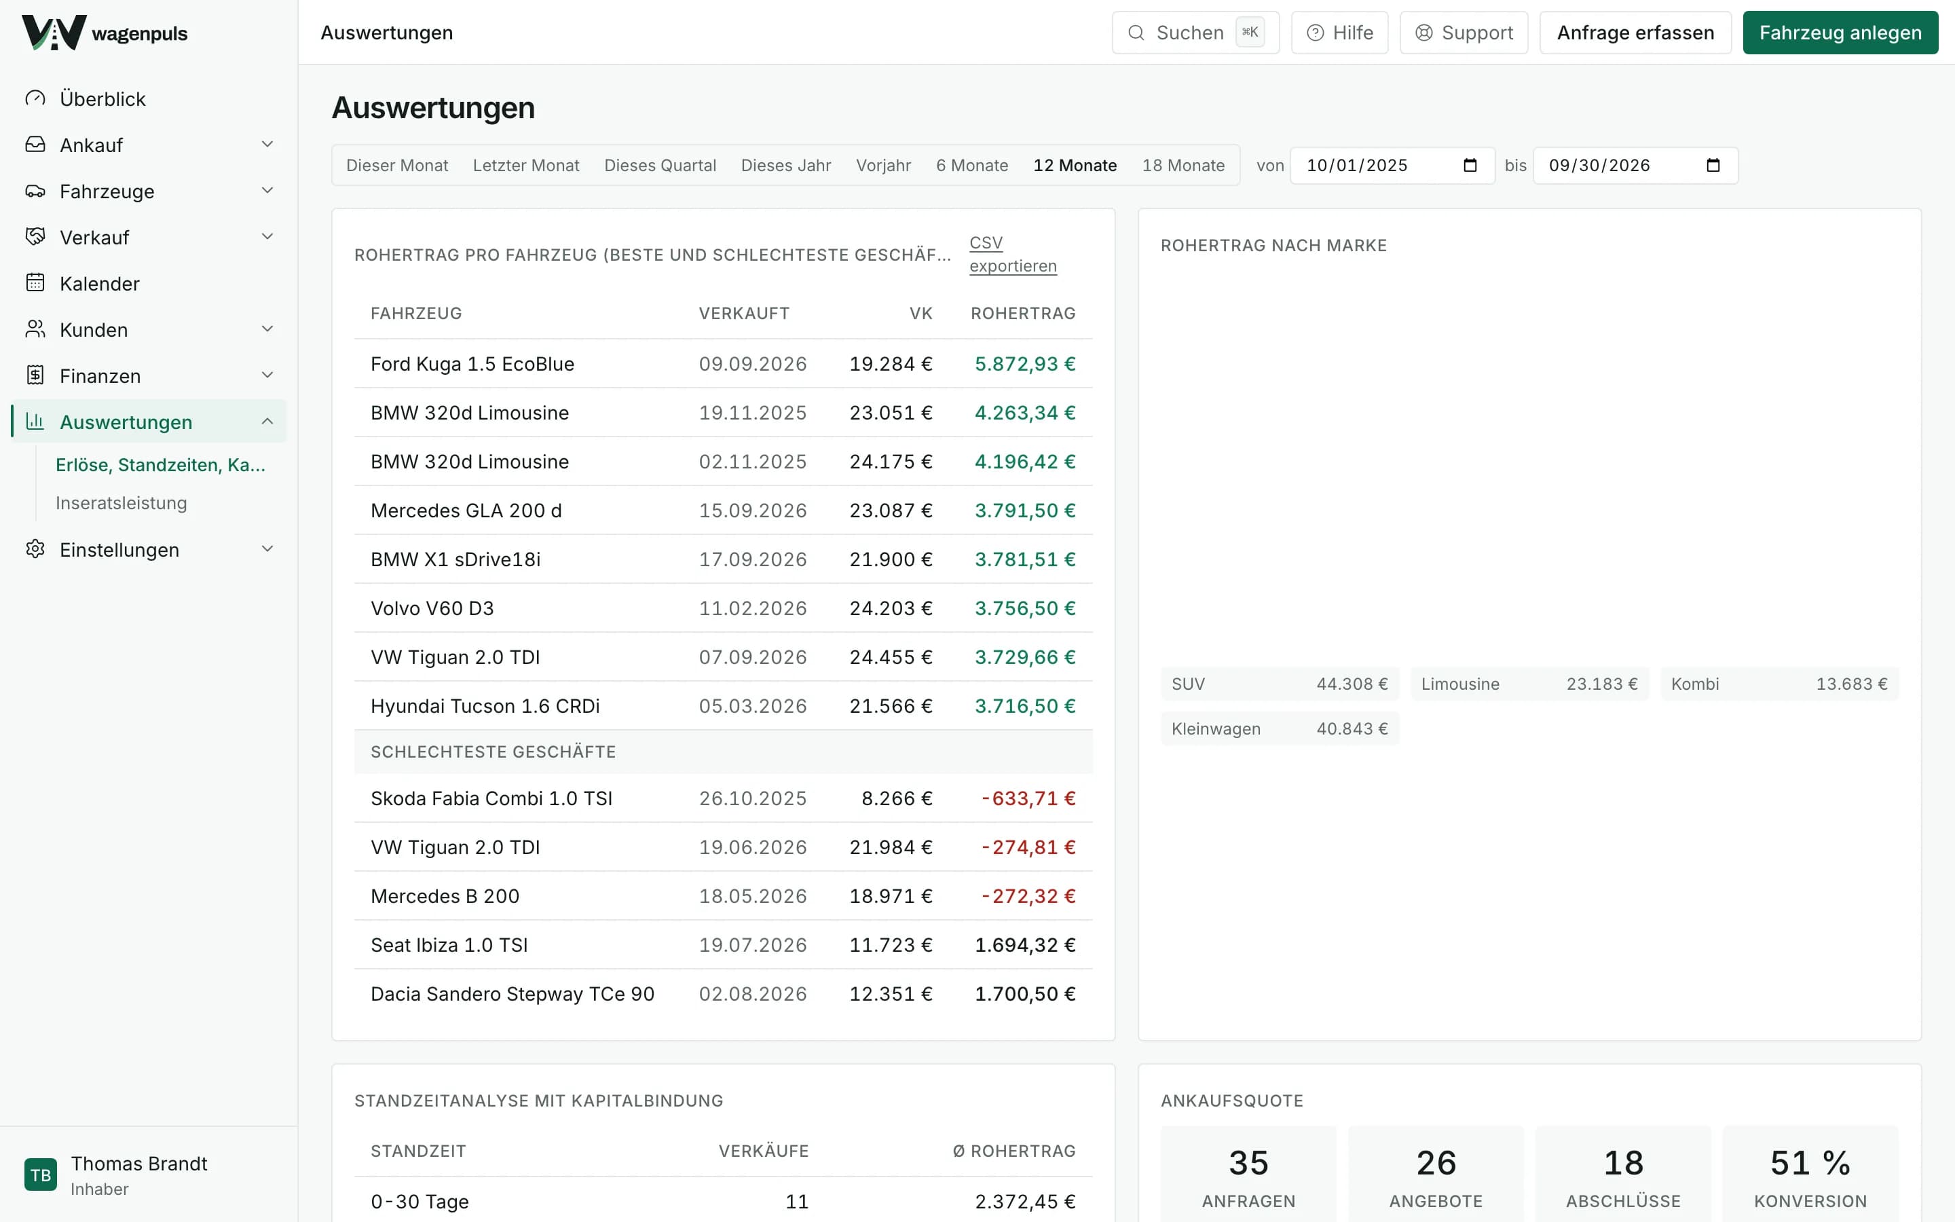Screen dimensions: 1955x1222
Task: Click the Anfrage erfassen button
Action: [1635, 33]
